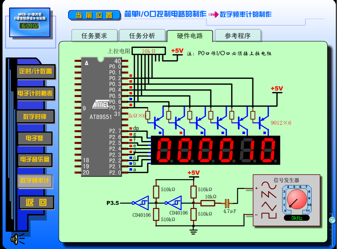The height and width of the screenshot is (249, 337).
Task: Click the 10kΩ resistor beside the capacitor
Action: 208,203
